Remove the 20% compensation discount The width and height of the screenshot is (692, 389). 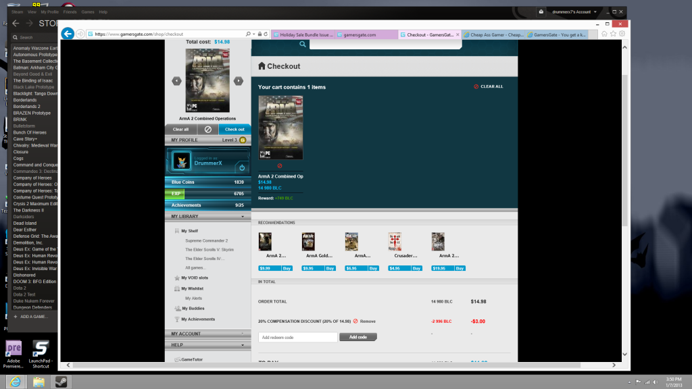click(x=364, y=321)
